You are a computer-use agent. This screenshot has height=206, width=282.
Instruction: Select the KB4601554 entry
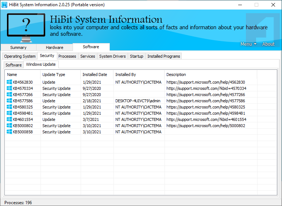pos(23,119)
